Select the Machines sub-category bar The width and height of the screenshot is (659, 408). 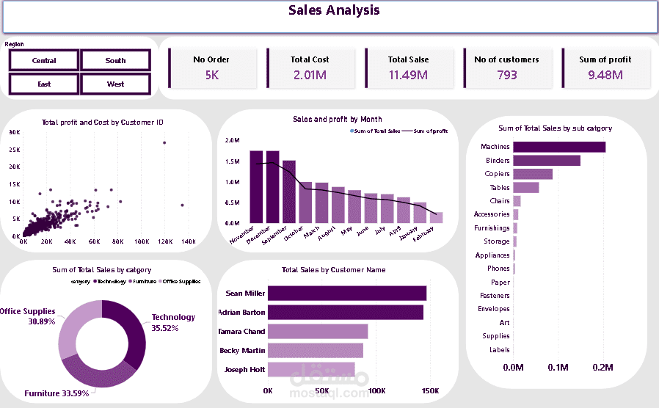[x=559, y=147]
